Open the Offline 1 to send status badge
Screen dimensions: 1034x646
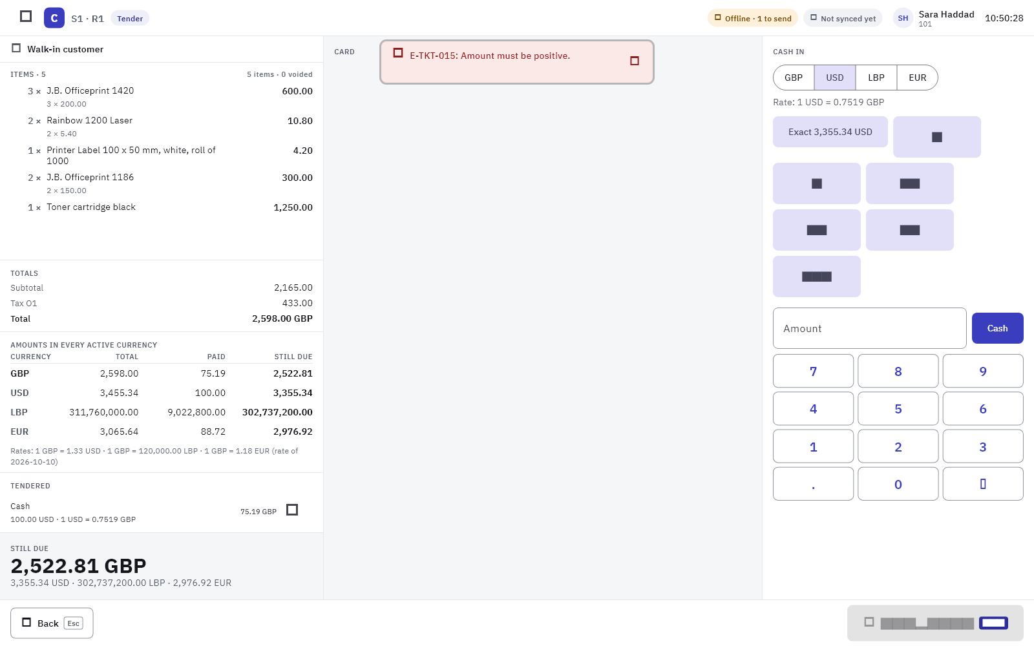pos(753,18)
